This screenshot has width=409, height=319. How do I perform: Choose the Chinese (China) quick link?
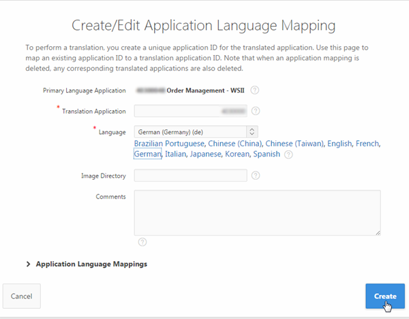pyautogui.click(x=234, y=144)
